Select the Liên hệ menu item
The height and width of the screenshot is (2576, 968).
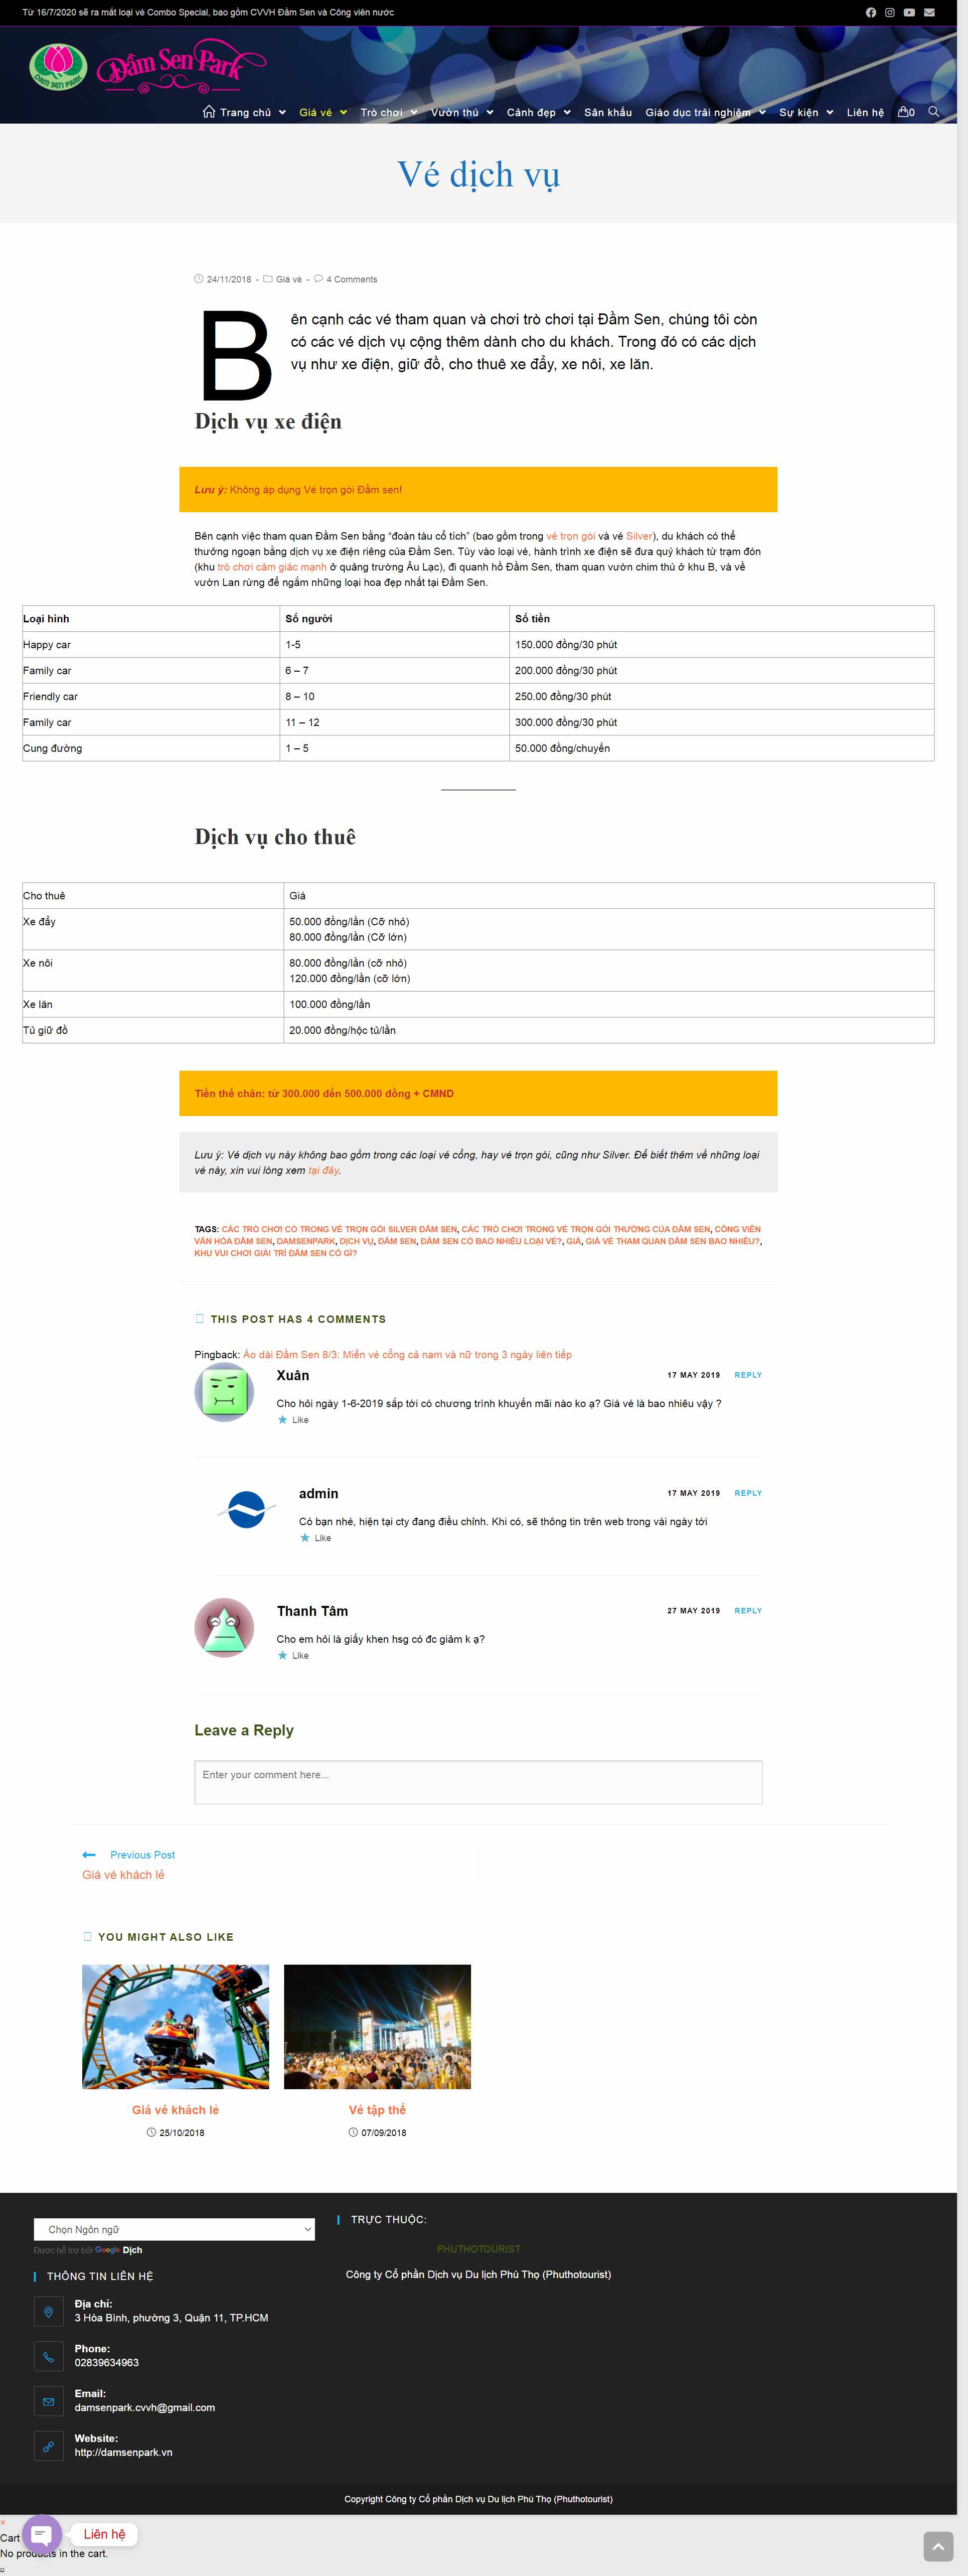864,112
